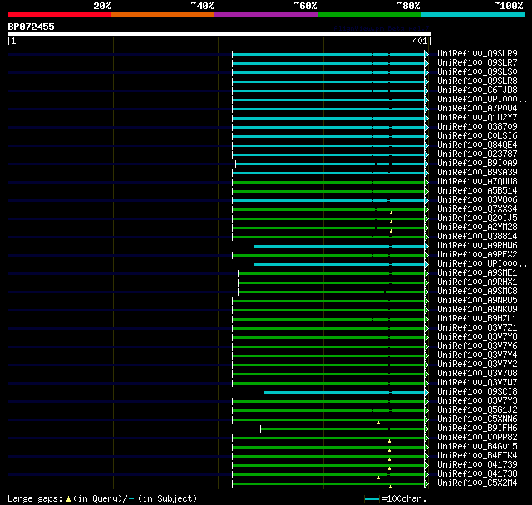Select the UniRef100_Q84QE4 subject name

click(477, 145)
